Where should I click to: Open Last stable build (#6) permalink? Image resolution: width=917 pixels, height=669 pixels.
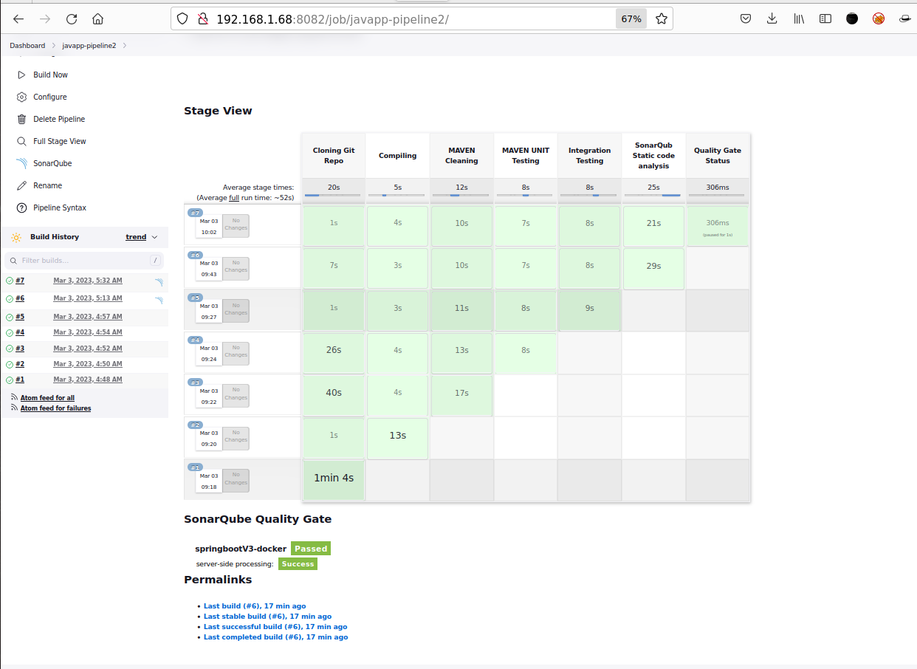coord(267,616)
